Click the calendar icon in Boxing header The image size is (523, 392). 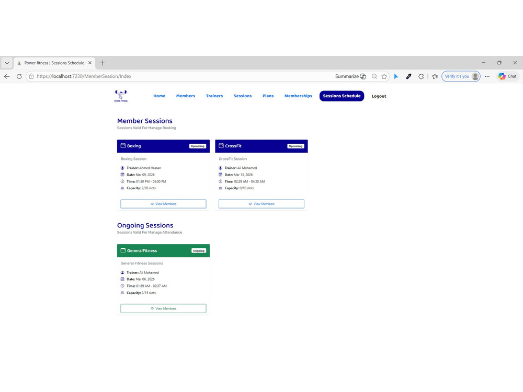123,146
